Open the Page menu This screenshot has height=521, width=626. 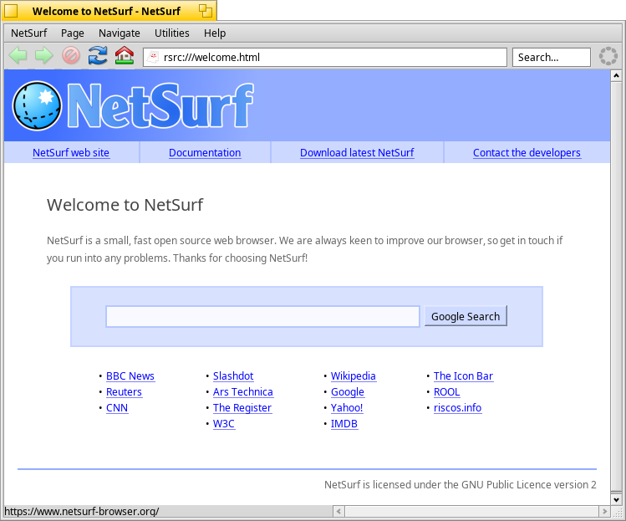[72, 33]
